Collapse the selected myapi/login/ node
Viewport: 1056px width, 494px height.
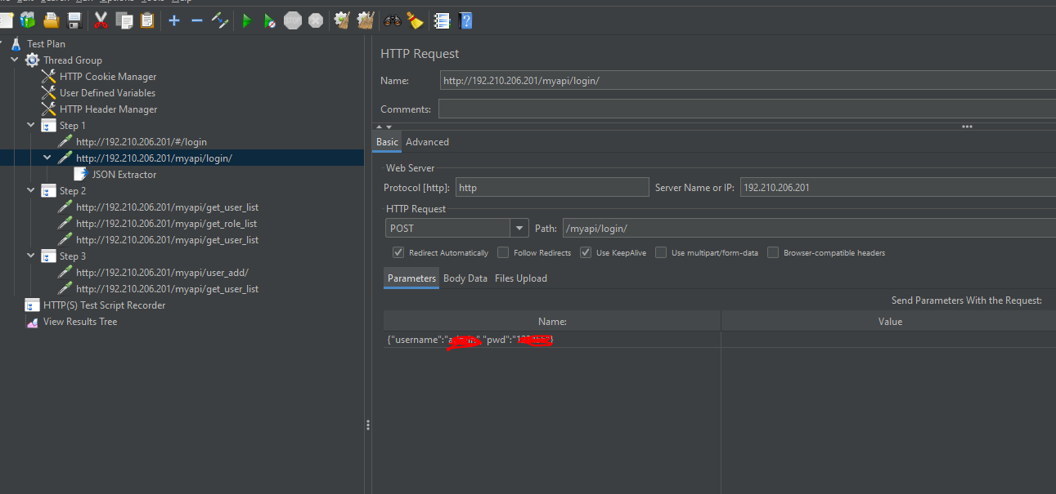pyautogui.click(x=47, y=158)
